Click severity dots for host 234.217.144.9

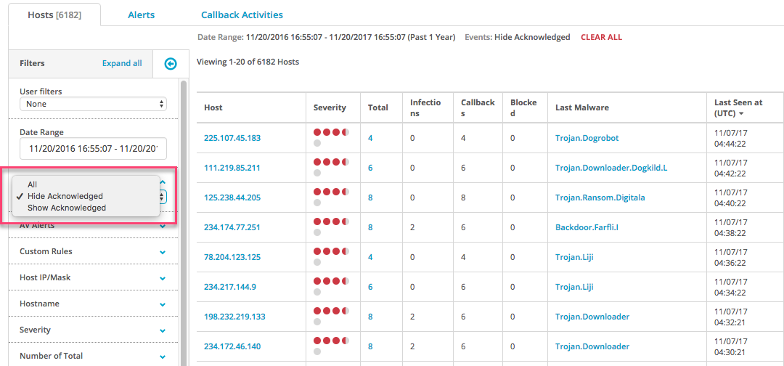332,287
